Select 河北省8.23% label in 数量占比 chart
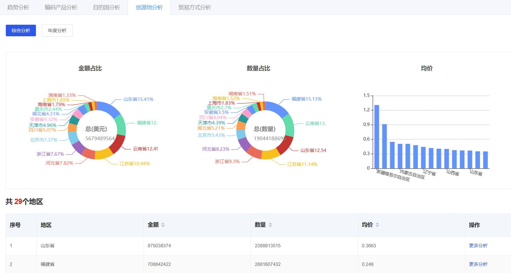This screenshot has height=273, width=511. click(x=216, y=149)
